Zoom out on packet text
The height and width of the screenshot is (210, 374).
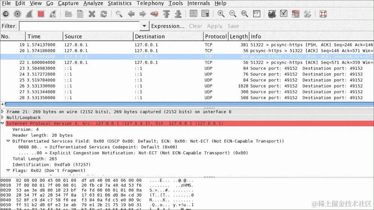tap(233, 14)
